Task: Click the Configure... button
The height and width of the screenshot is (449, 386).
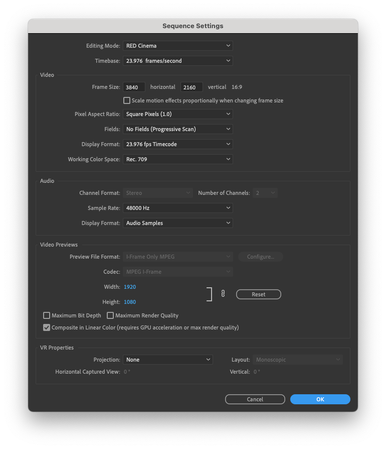Action: point(261,257)
